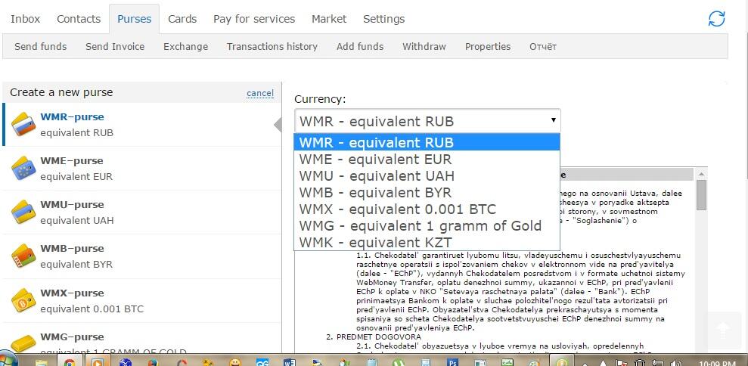Choose WMB - equivalent BYR option
748x366 pixels.
pos(427,192)
